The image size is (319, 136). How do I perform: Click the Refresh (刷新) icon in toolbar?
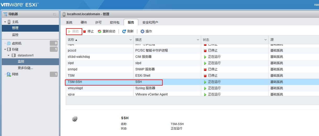[124, 31]
